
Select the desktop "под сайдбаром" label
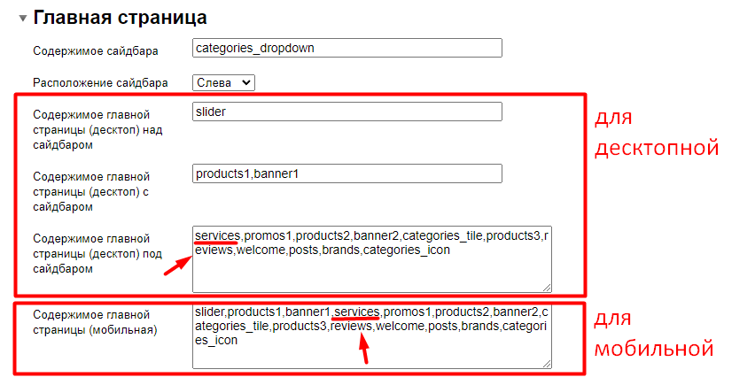92,254
